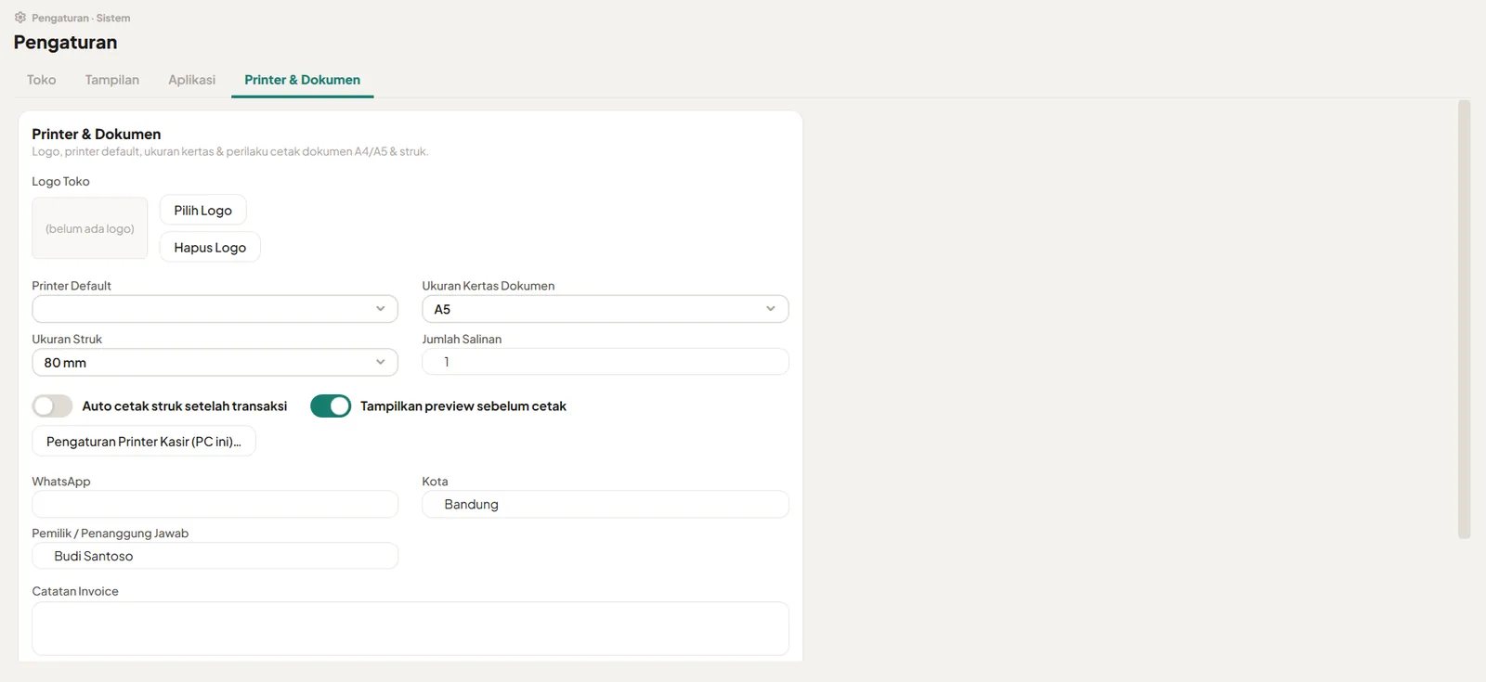Click the Printer & Dokumen section heading

point(97,134)
